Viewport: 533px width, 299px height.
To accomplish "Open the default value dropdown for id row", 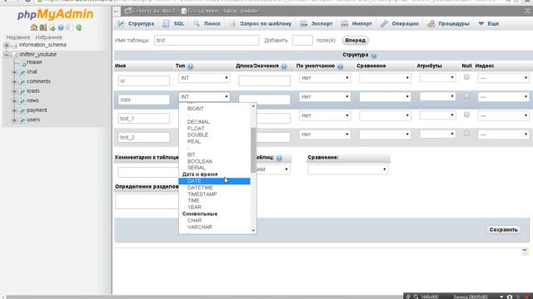I will pyautogui.click(x=325, y=78).
